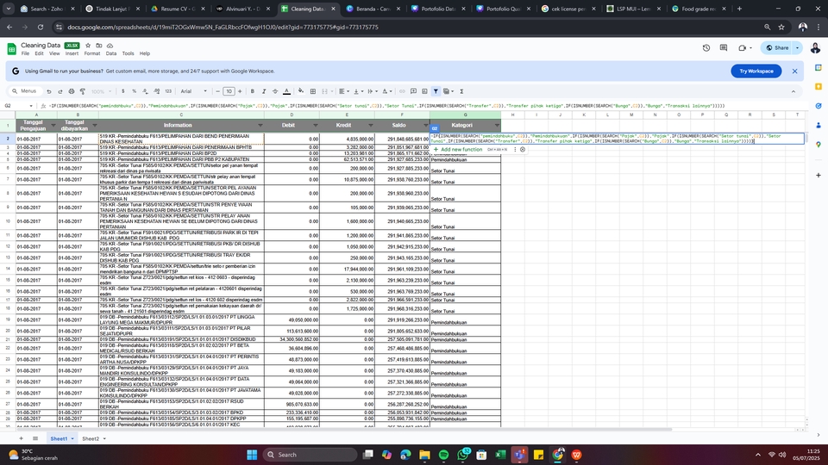Open the borders tool in the toolbar
The image size is (828, 465).
point(313,90)
